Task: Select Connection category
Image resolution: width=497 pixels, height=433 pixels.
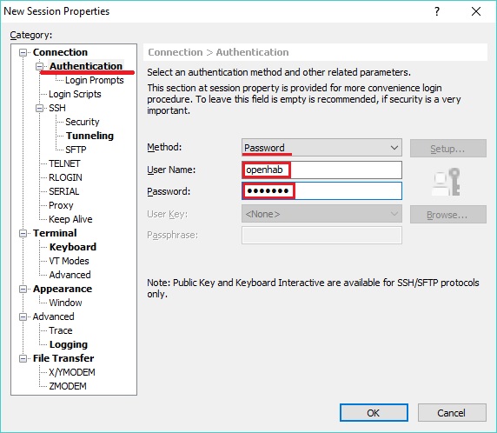Action: [60, 52]
